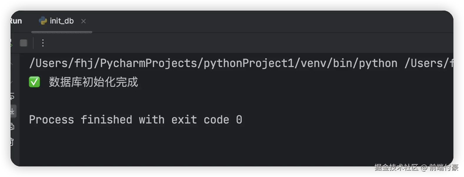Click the up arrow in the console gutter
464x177 pixels.
[x=11, y=64]
